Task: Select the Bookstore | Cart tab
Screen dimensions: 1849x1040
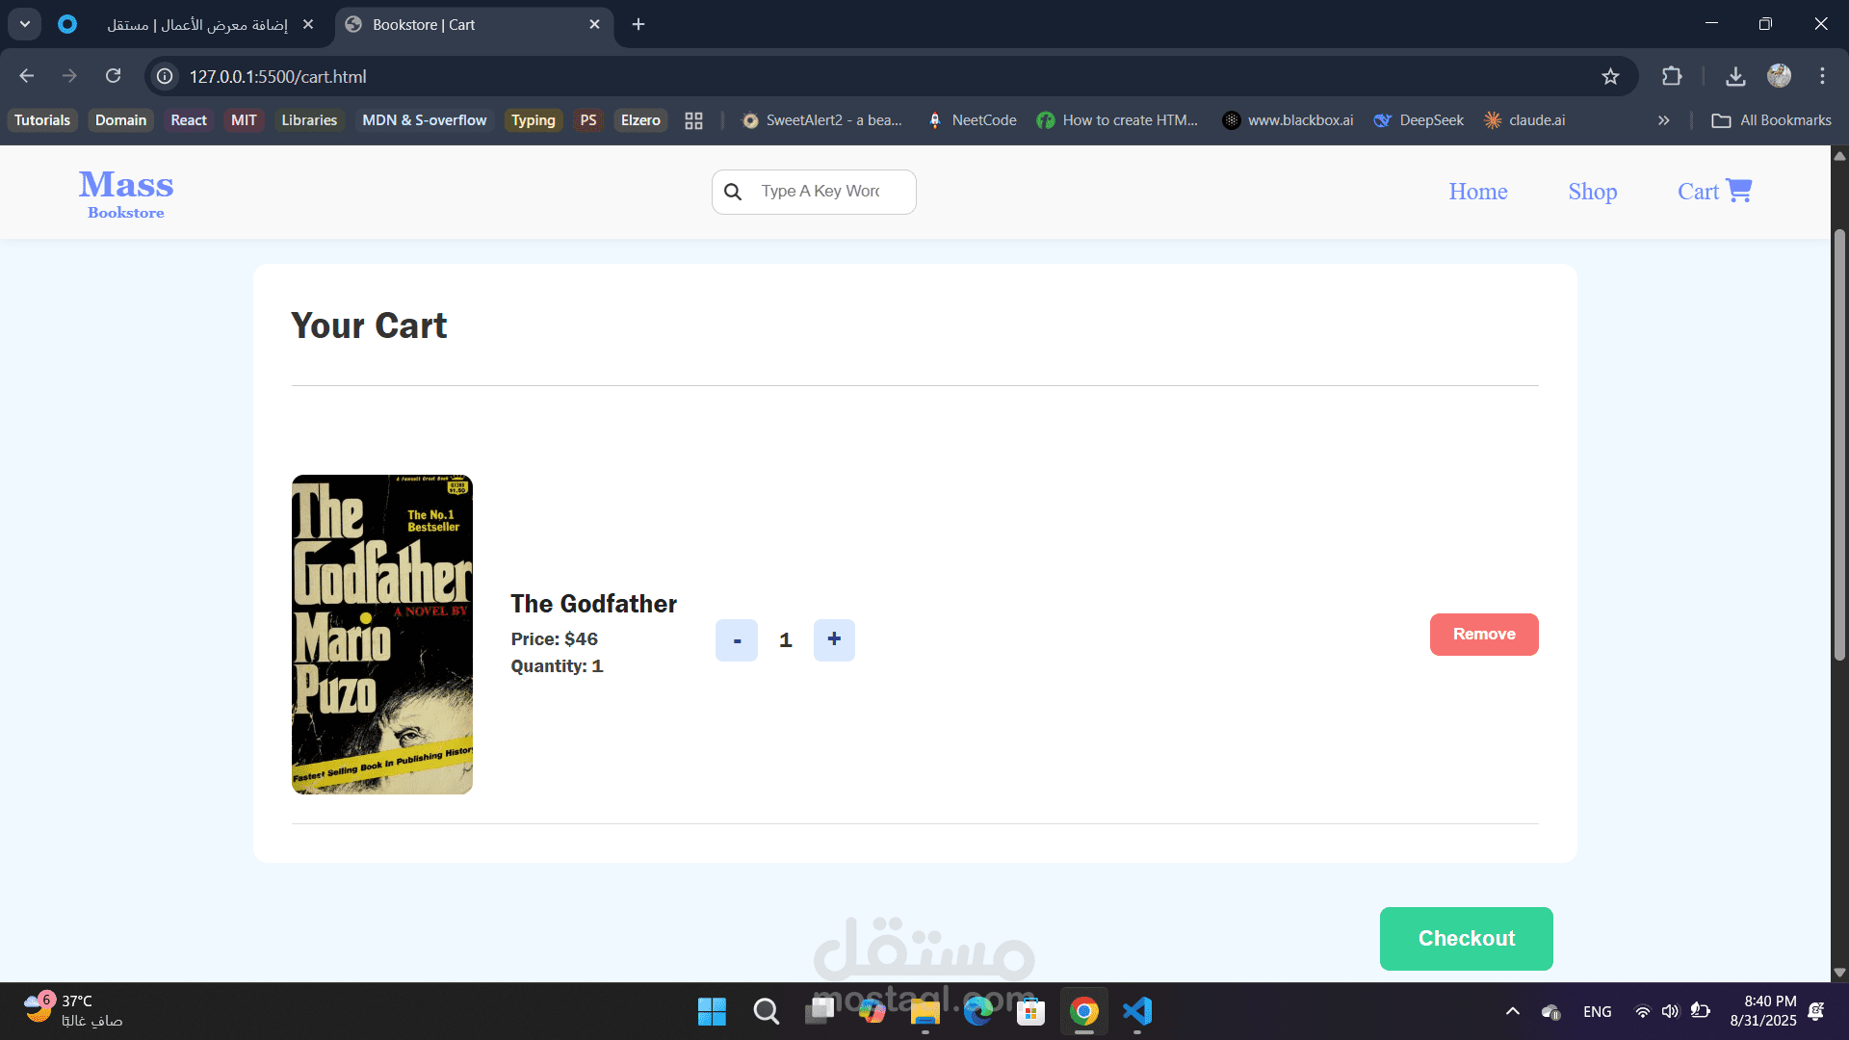Action: (472, 24)
